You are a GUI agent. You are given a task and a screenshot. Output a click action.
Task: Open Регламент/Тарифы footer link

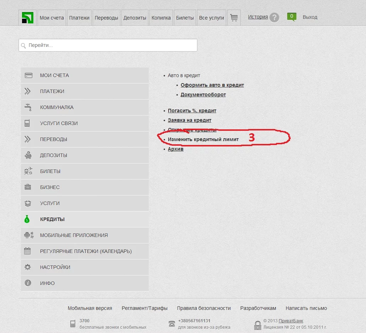[144, 308]
